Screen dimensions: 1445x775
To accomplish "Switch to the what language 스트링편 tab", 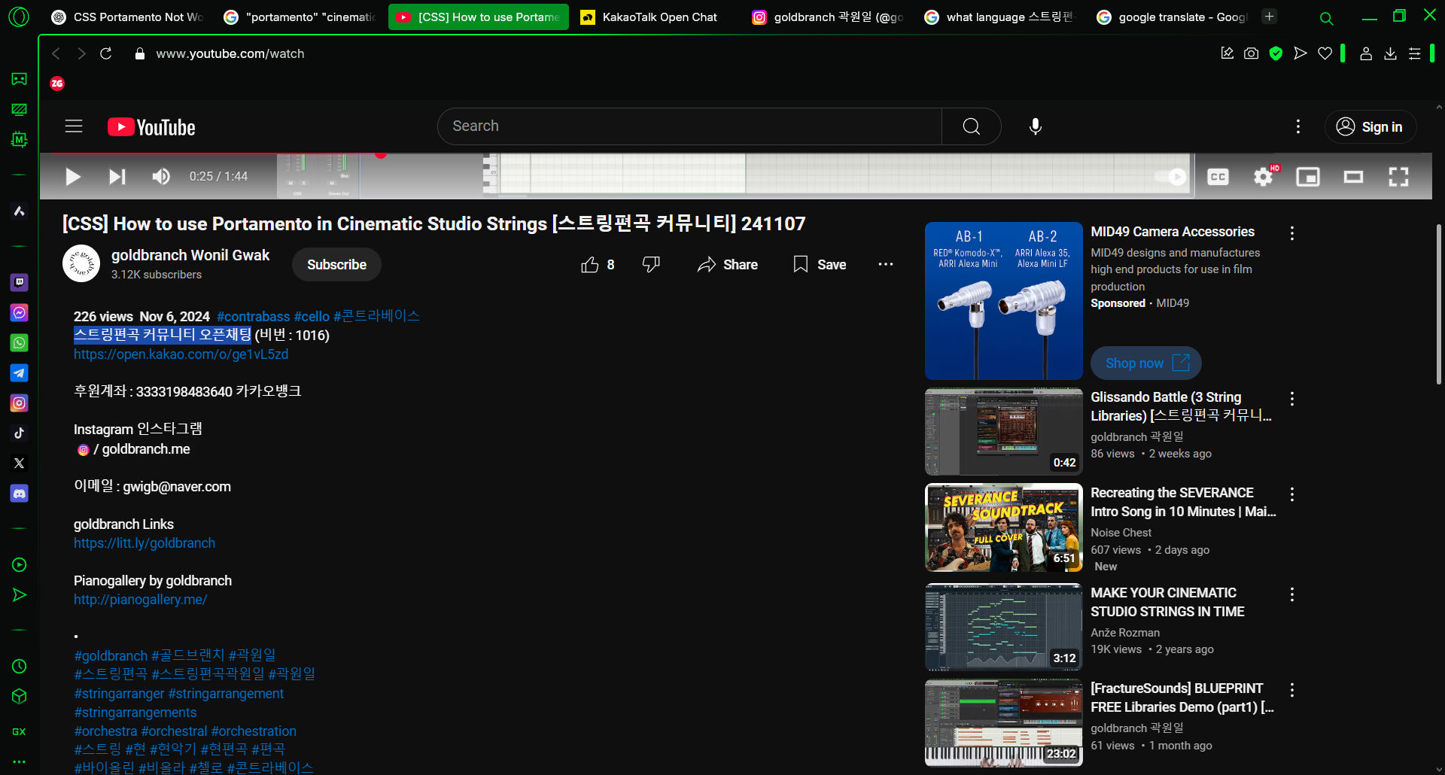I will 999,17.
